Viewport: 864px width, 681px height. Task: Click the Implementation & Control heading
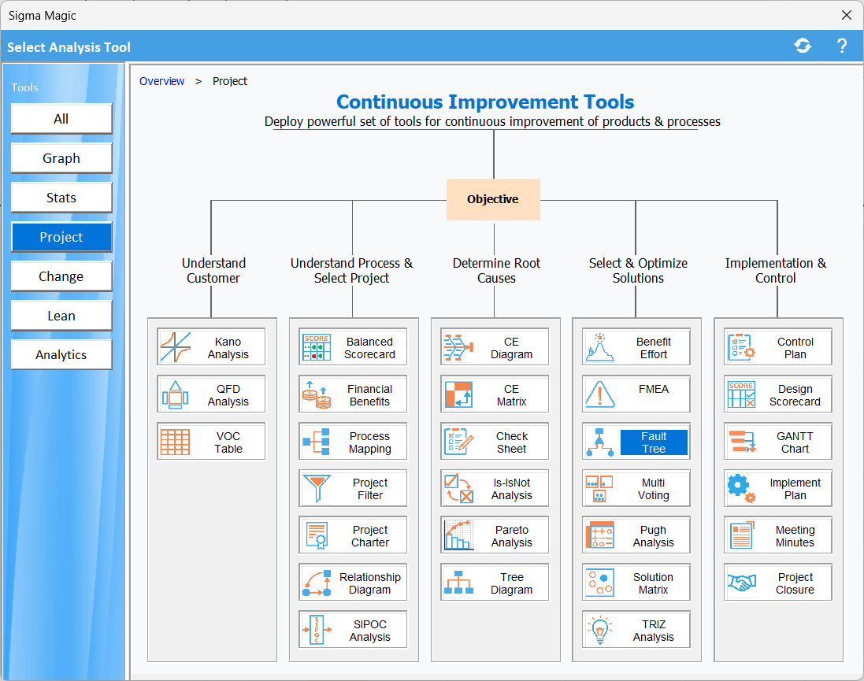point(776,271)
